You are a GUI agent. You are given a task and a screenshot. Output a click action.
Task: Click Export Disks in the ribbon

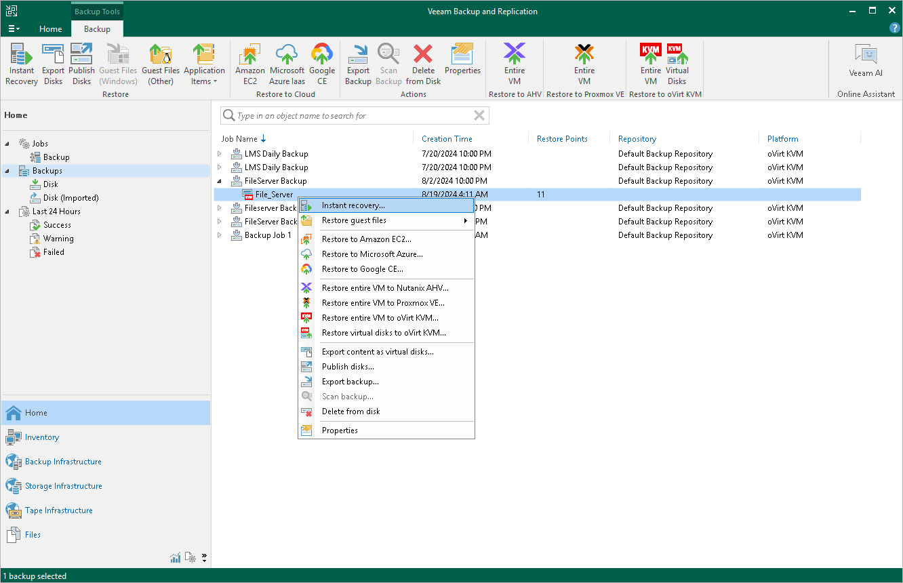[53, 64]
